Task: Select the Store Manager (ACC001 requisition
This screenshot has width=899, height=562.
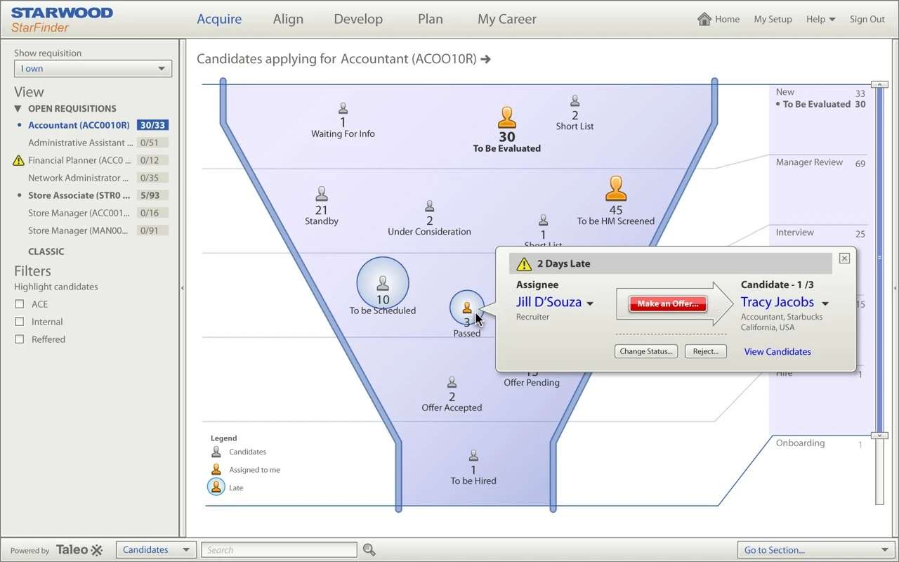Action: tap(79, 213)
